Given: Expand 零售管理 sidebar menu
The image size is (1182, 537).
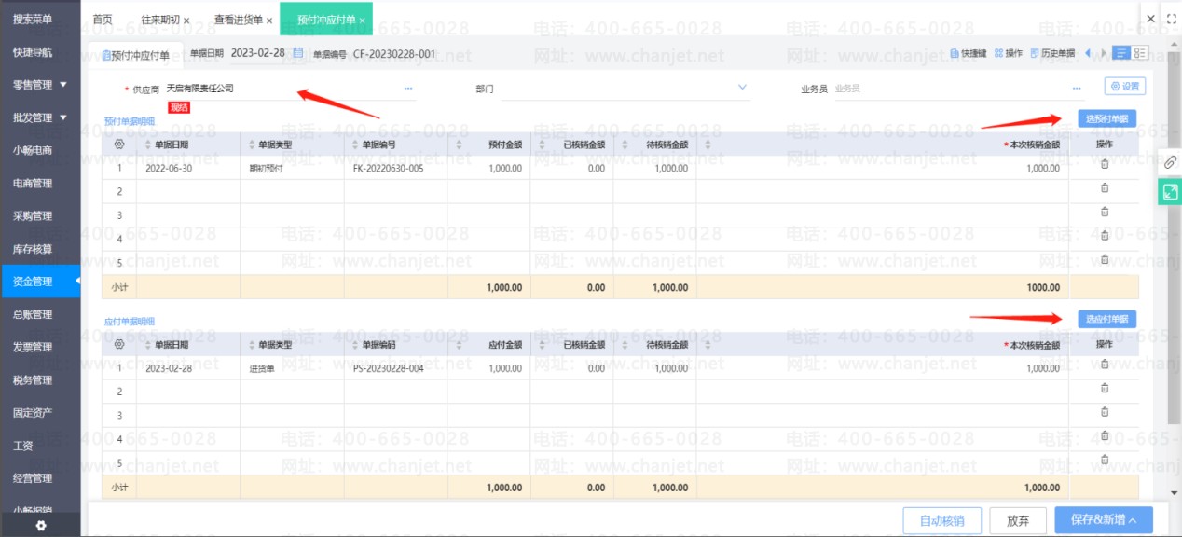Looking at the screenshot, I should [x=40, y=85].
